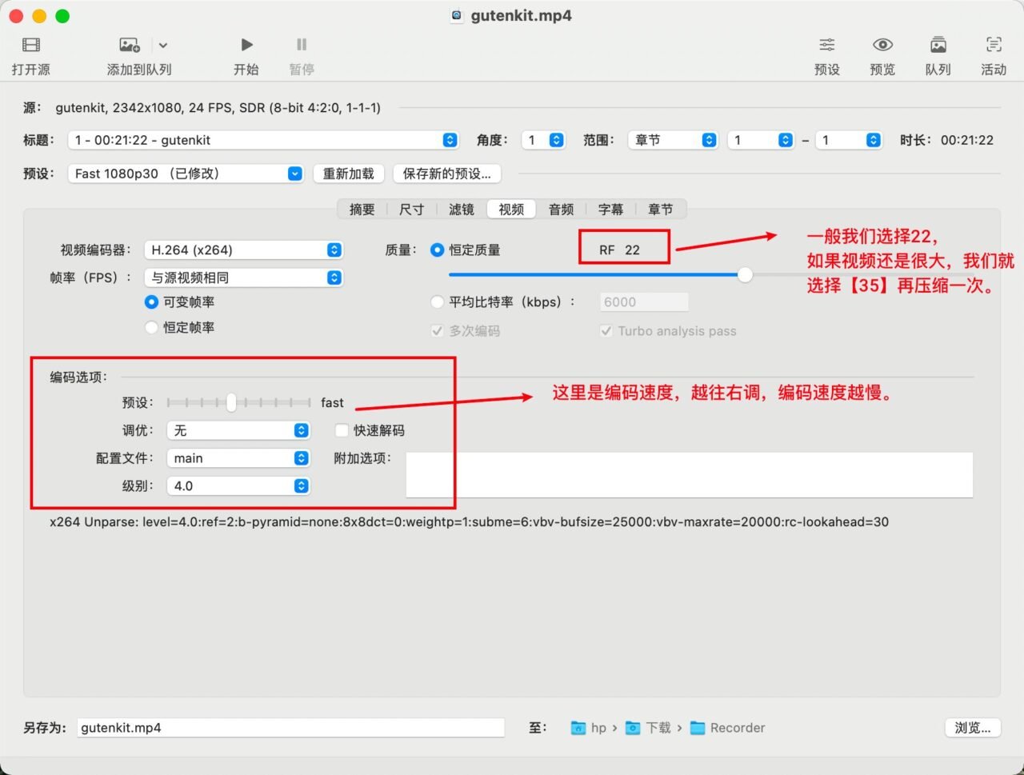Select the 可变帧率 radio button
Screen dimensions: 1024x775
coord(151,302)
